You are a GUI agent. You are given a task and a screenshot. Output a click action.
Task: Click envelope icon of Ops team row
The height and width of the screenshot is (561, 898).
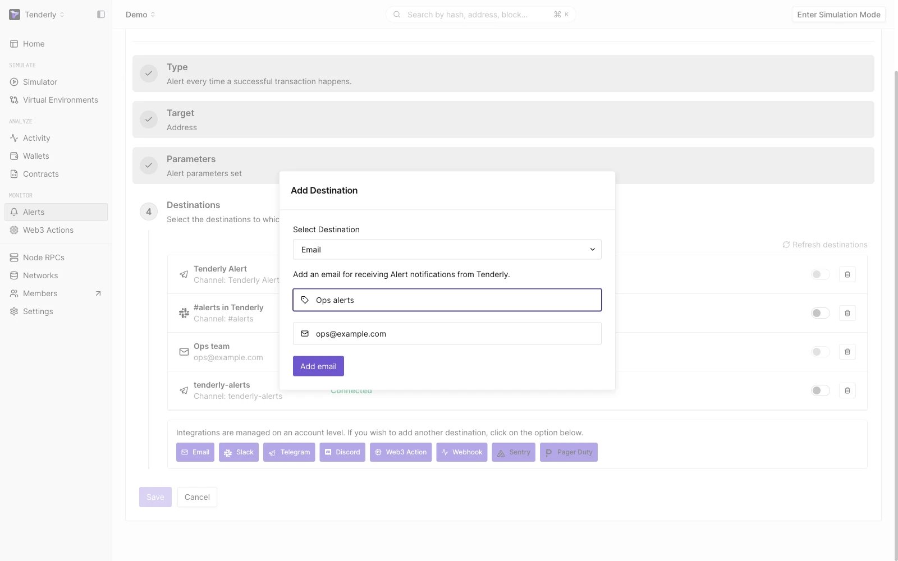click(184, 352)
